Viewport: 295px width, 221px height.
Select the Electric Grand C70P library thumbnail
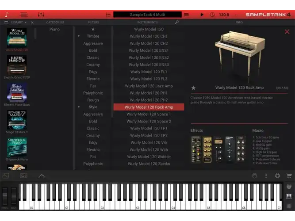click(17, 65)
